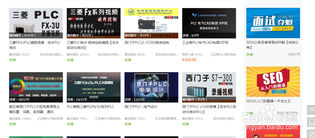Open course title 工业帮PLC电气CAD制图VIP班

(x=205, y=43)
